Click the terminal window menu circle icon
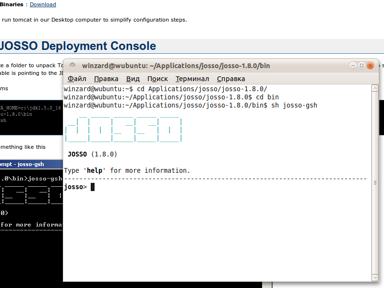 (72, 65)
